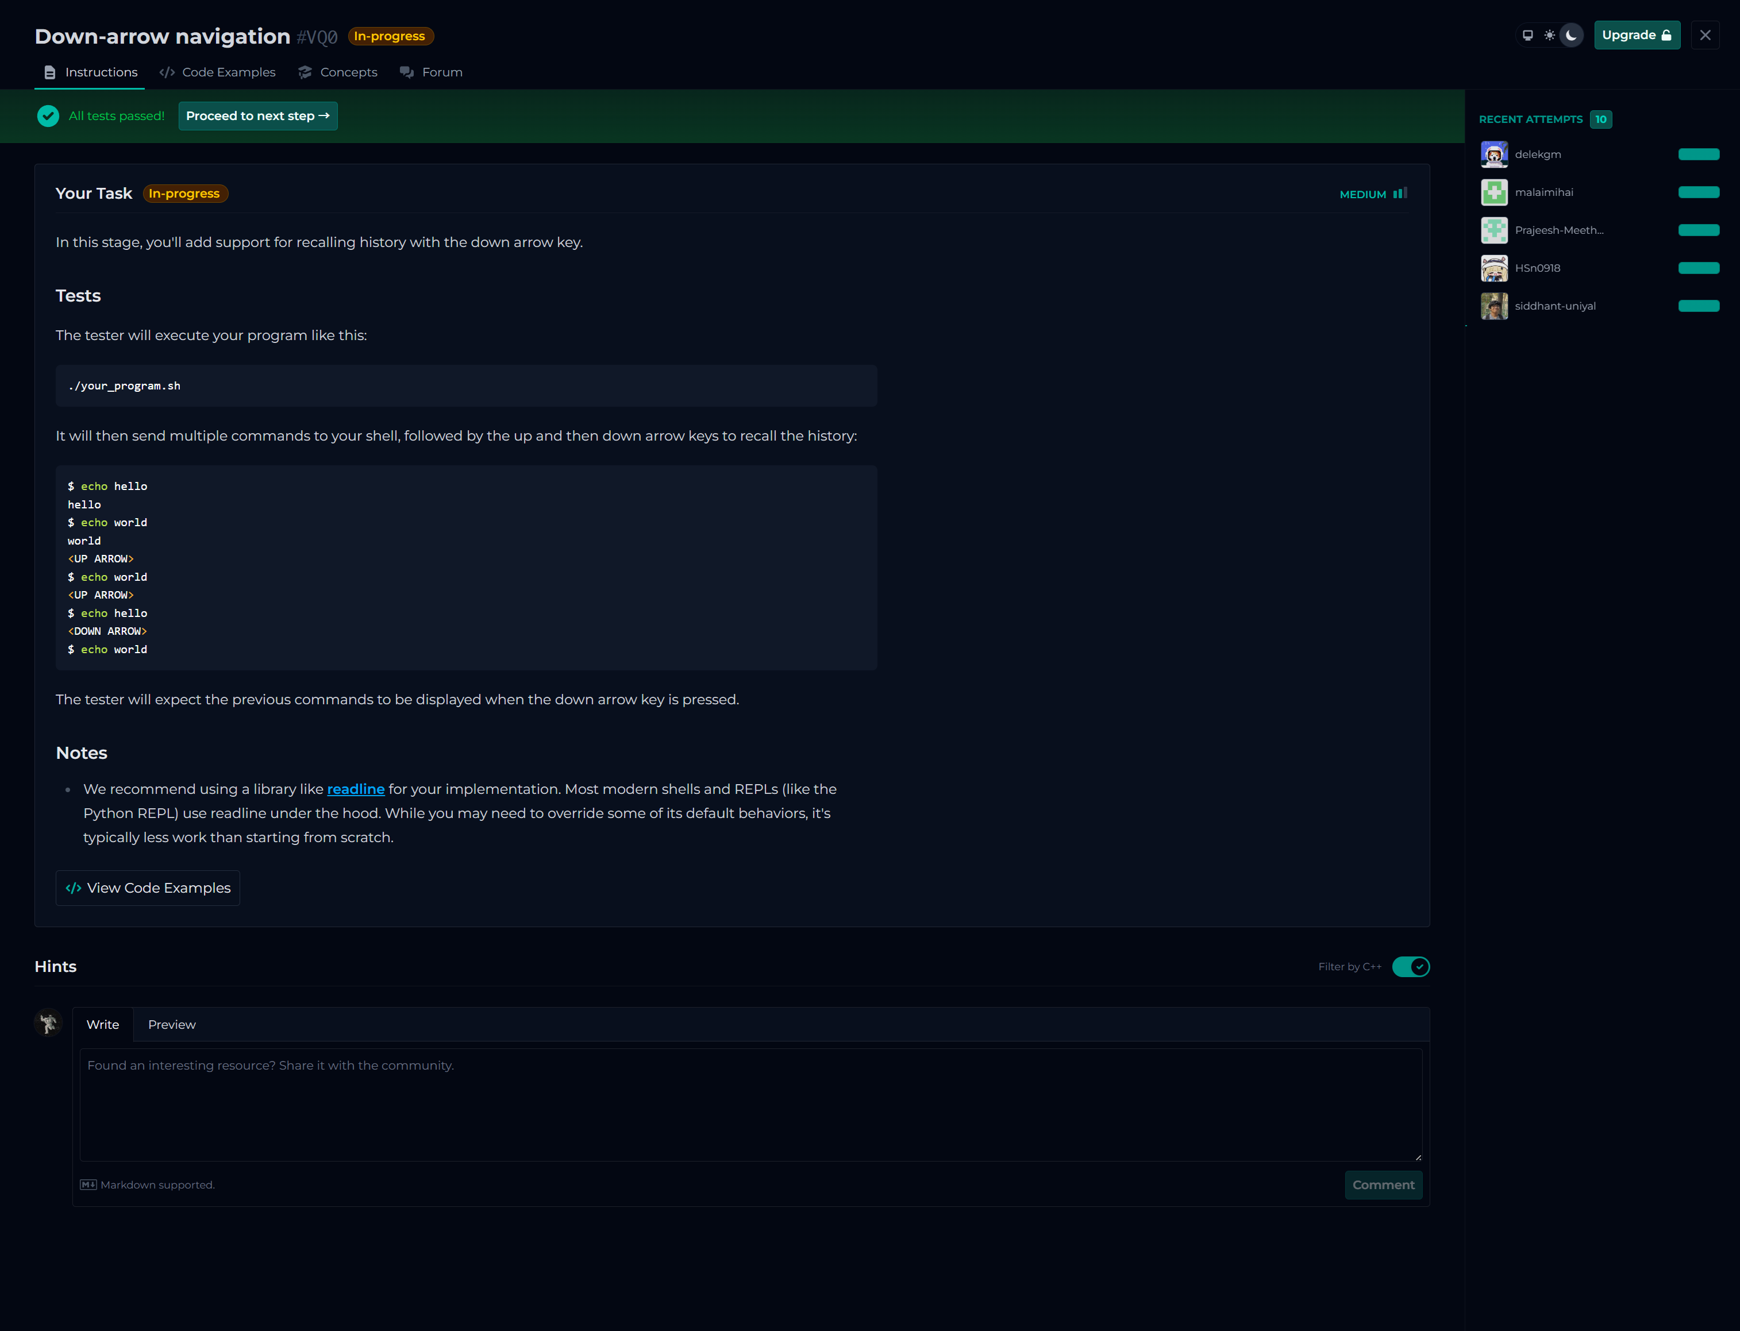Screen dimensions: 1740x1331
Task: Focus the community comment text area
Action: (x=750, y=1105)
